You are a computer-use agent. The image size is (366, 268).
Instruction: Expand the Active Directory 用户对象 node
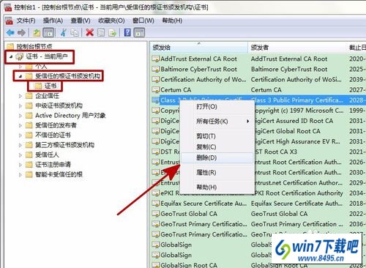tap(20, 116)
